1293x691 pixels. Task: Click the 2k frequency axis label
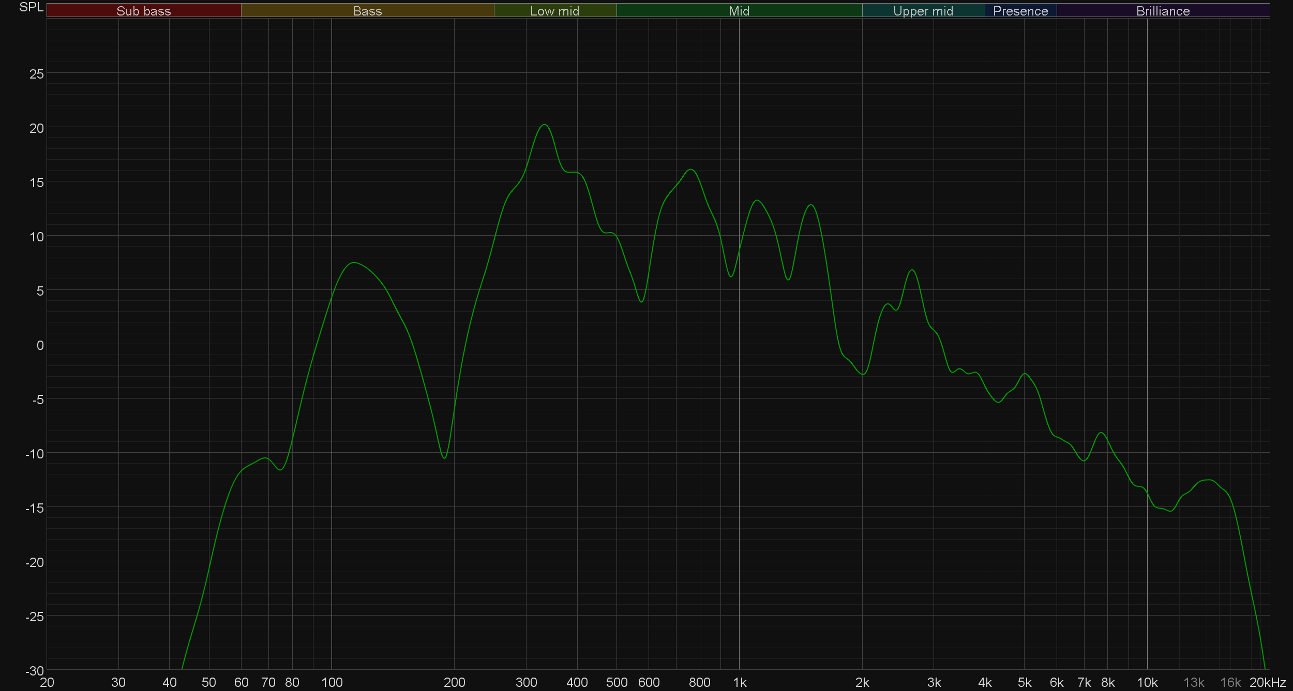tap(862, 683)
